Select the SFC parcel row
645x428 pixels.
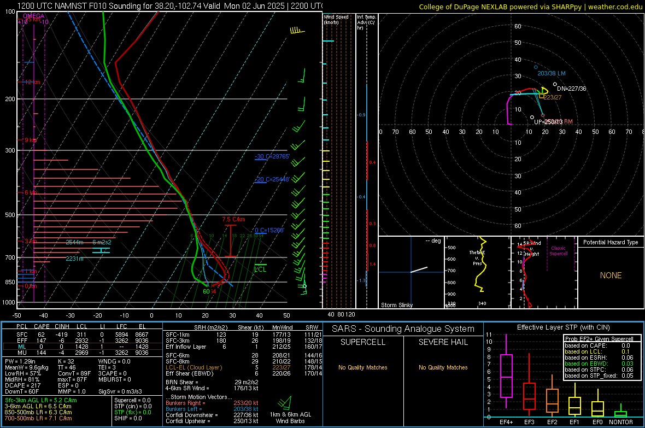pos(83,335)
